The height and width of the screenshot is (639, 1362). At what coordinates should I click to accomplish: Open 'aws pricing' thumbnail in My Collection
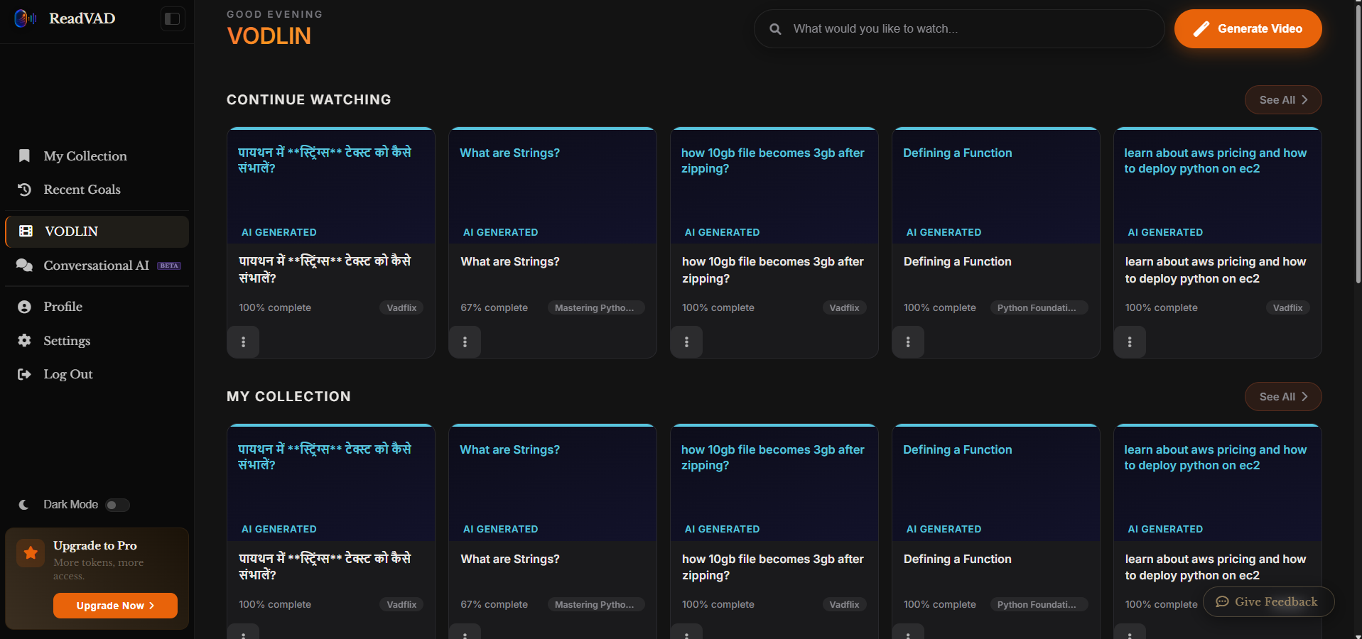[1218, 483]
